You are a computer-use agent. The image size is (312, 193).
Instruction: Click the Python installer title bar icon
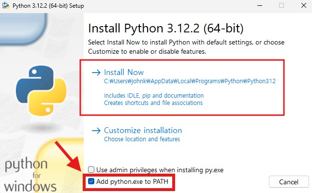coord(6,6)
